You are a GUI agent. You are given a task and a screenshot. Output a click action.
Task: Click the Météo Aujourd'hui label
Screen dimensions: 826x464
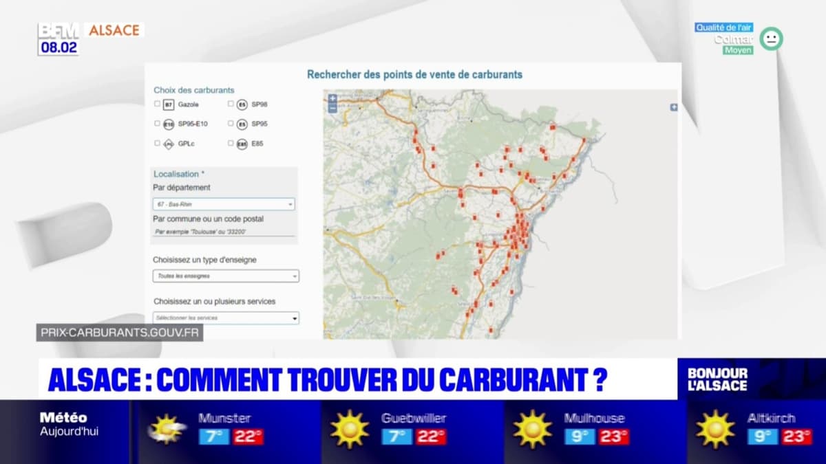pos(69,424)
